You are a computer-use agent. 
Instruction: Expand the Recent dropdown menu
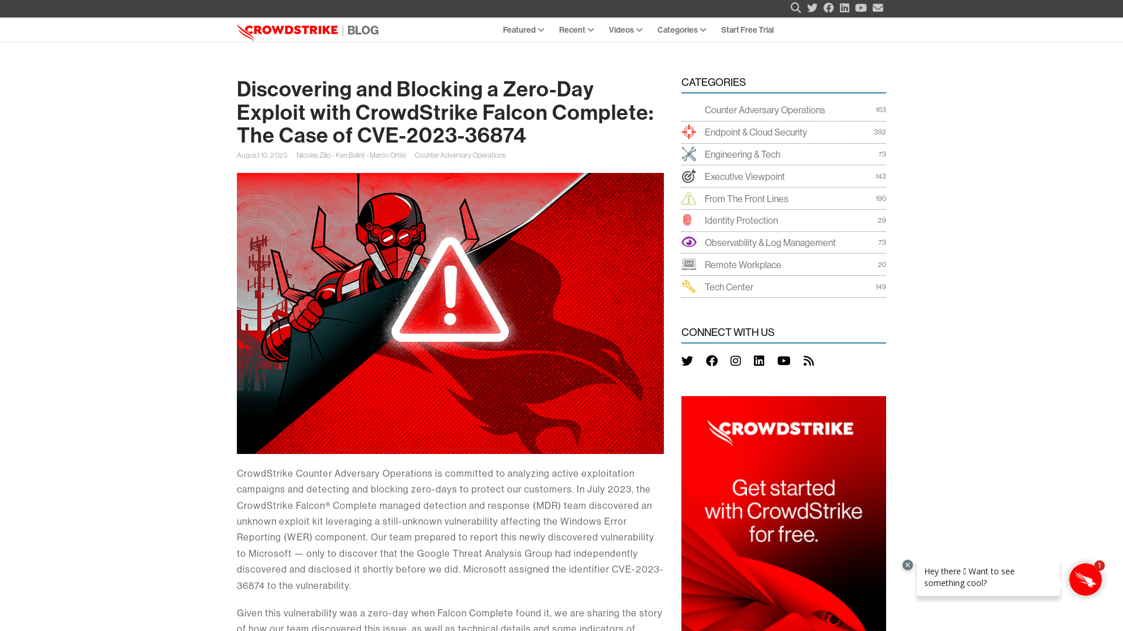coord(577,29)
